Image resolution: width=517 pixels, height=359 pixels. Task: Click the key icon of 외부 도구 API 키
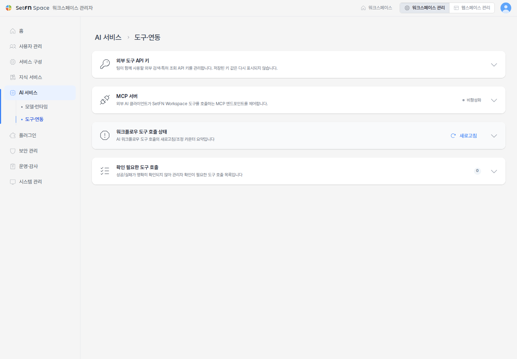pyautogui.click(x=105, y=64)
